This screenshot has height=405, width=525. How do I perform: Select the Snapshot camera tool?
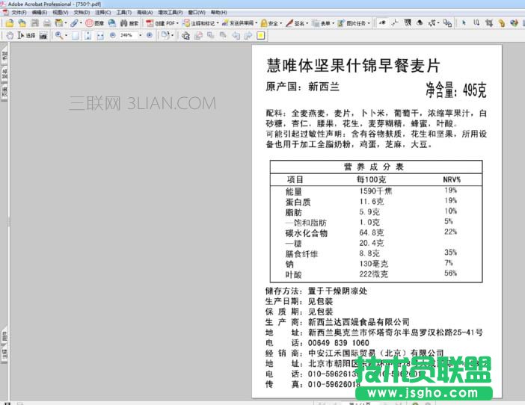(43, 35)
